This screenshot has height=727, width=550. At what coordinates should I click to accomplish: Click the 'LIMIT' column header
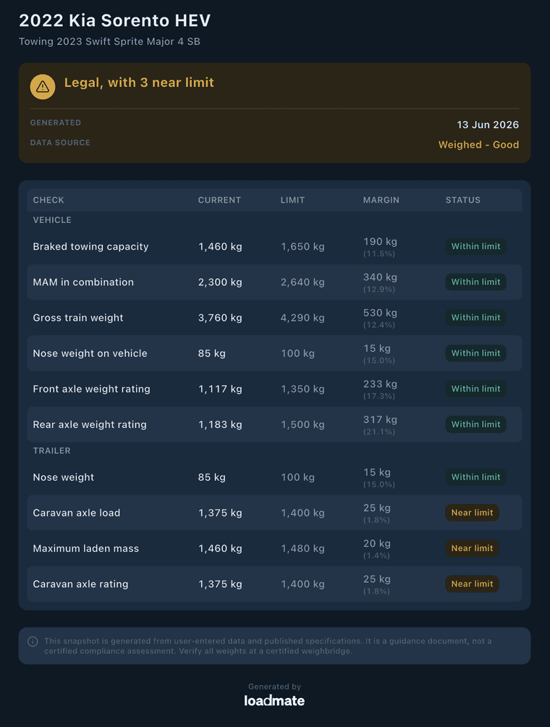point(293,200)
